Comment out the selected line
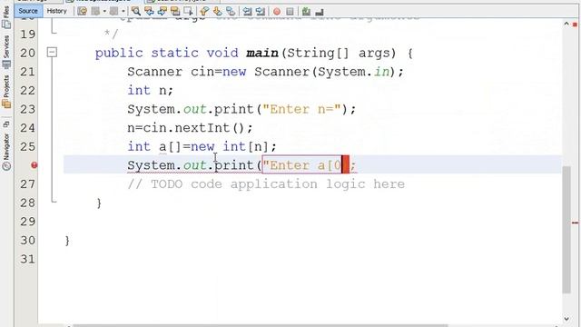This screenshot has width=581, height=327. click(306, 12)
